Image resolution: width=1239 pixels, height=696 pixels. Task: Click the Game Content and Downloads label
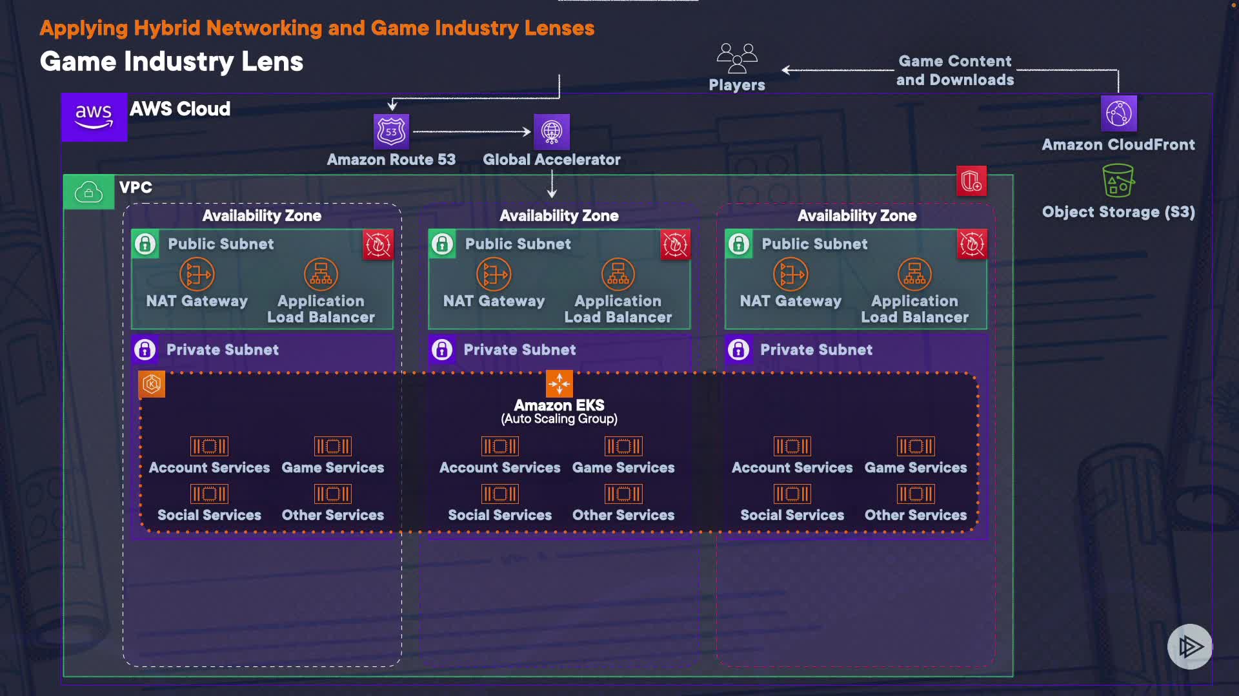click(954, 70)
